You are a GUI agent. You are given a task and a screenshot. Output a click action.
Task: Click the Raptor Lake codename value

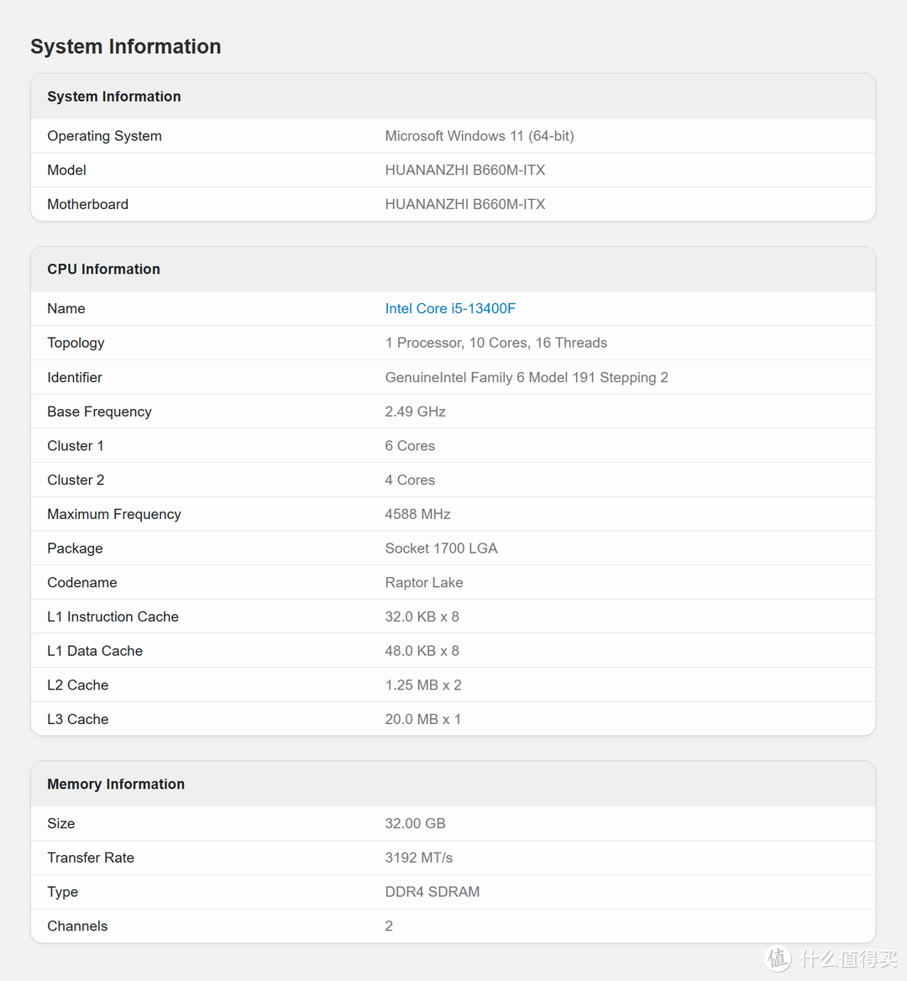coord(423,583)
